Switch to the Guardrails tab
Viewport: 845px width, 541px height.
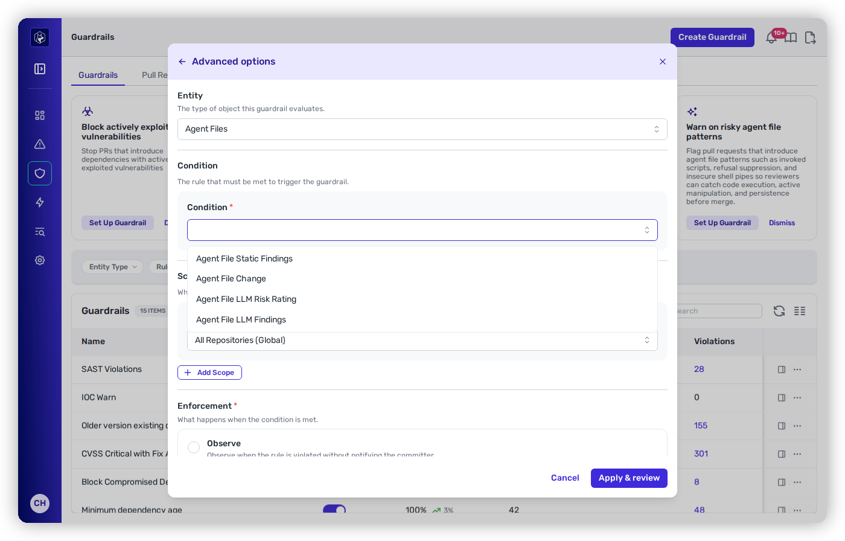(98, 75)
